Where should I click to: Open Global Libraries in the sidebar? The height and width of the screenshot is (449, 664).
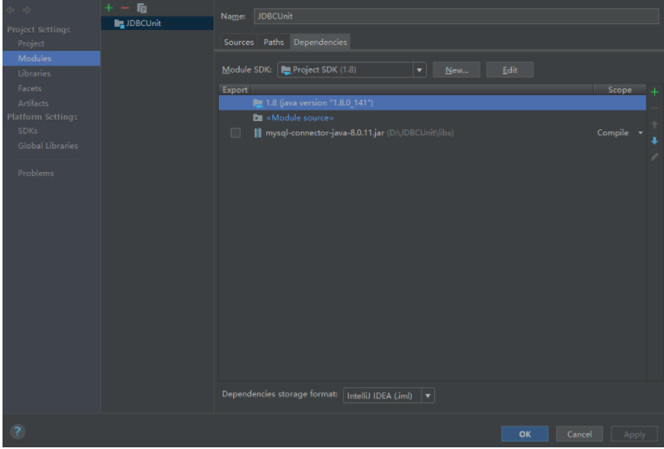point(48,145)
